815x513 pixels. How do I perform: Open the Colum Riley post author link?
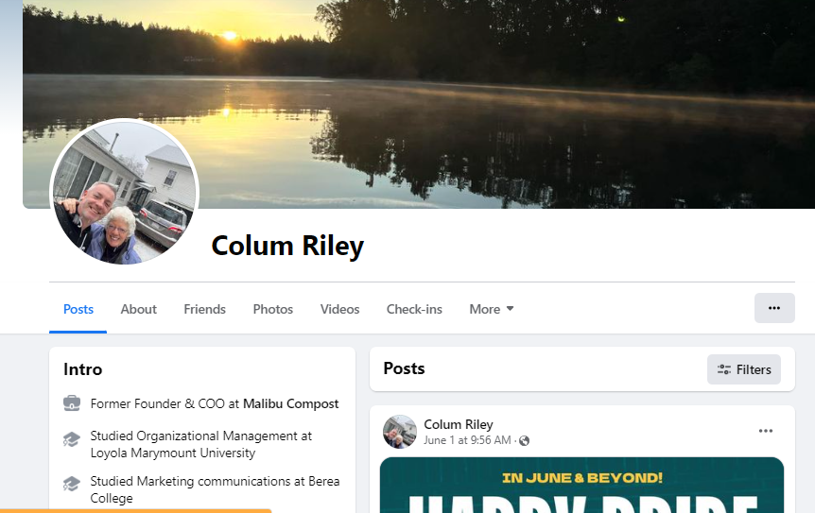pos(459,424)
